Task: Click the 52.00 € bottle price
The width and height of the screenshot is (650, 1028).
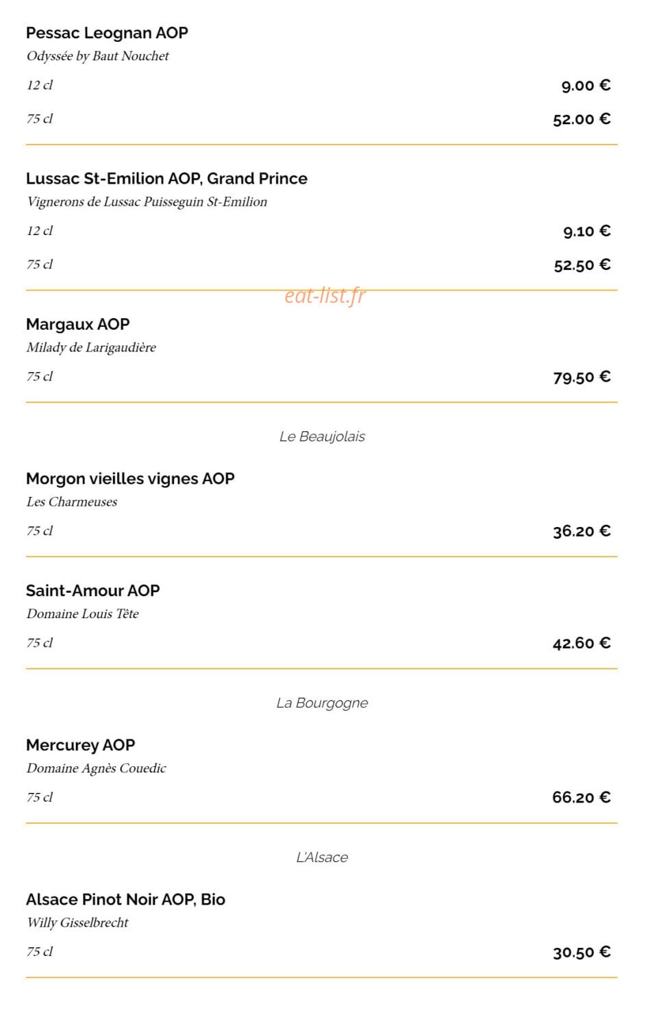Action: click(x=582, y=119)
